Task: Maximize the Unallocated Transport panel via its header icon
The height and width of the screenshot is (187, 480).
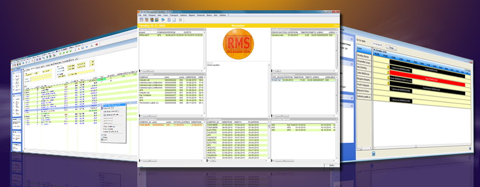Action: (337, 74)
